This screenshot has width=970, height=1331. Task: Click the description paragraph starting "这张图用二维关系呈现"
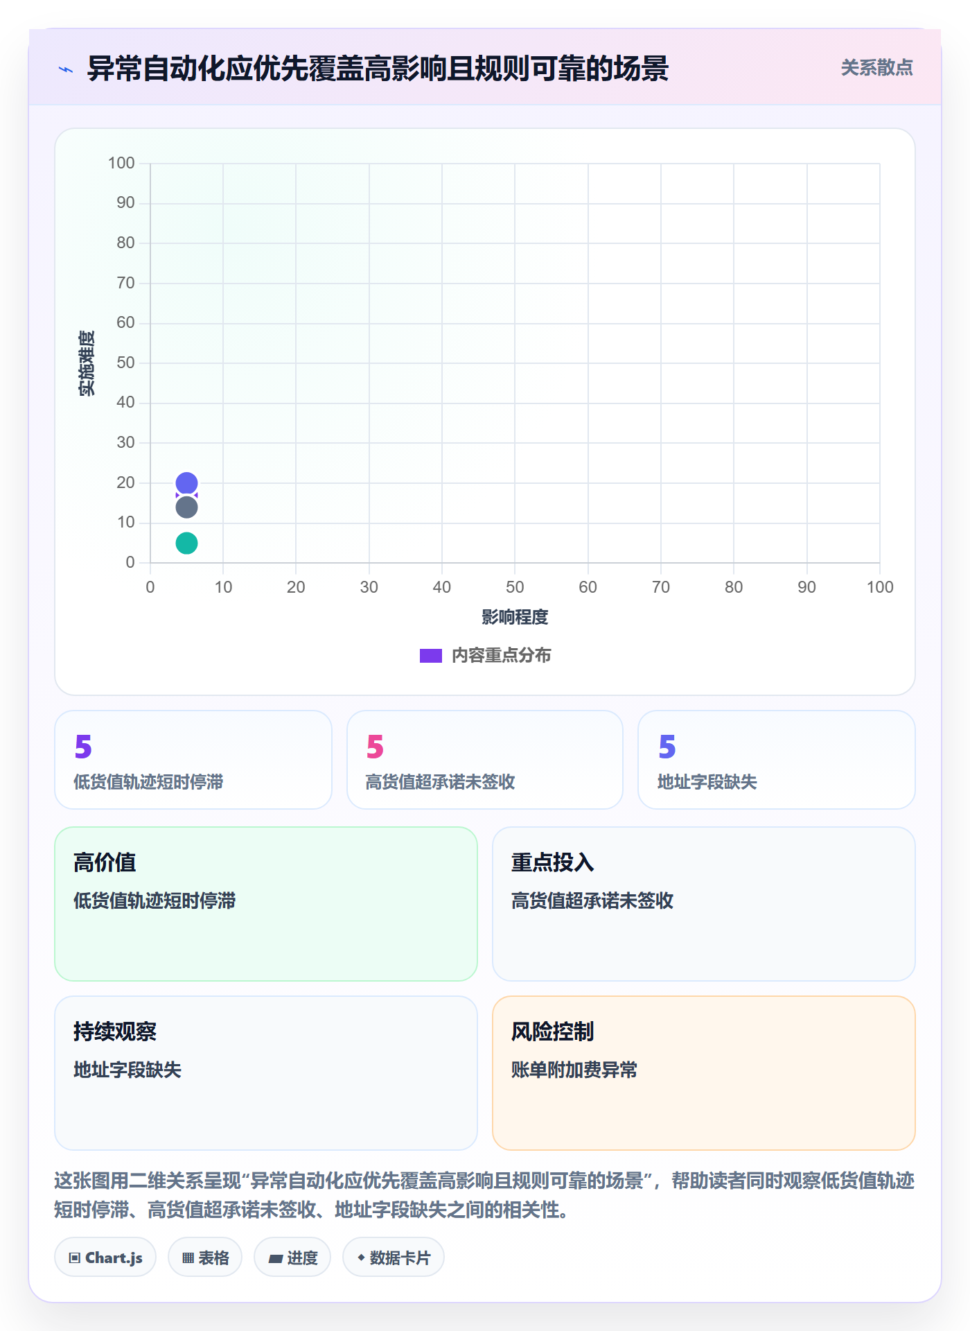485,1195
